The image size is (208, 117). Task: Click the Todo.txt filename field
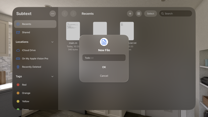104,58
